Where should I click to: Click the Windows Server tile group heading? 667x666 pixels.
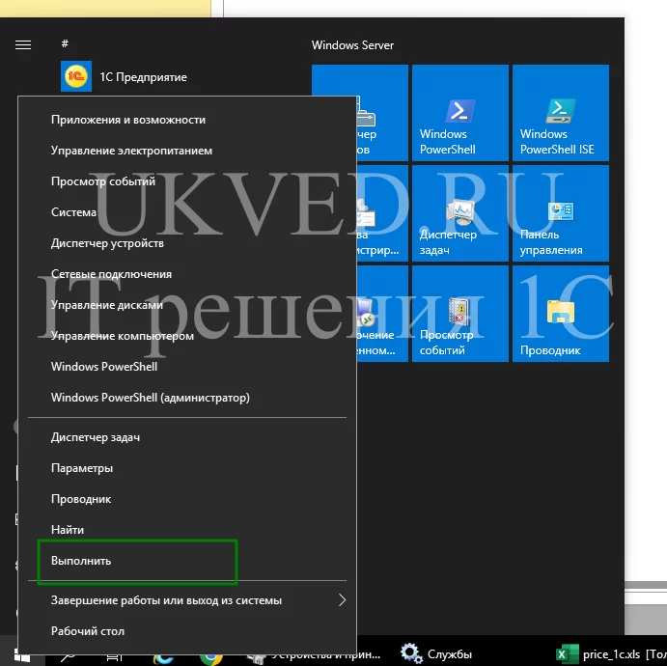[x=352, y=45]
